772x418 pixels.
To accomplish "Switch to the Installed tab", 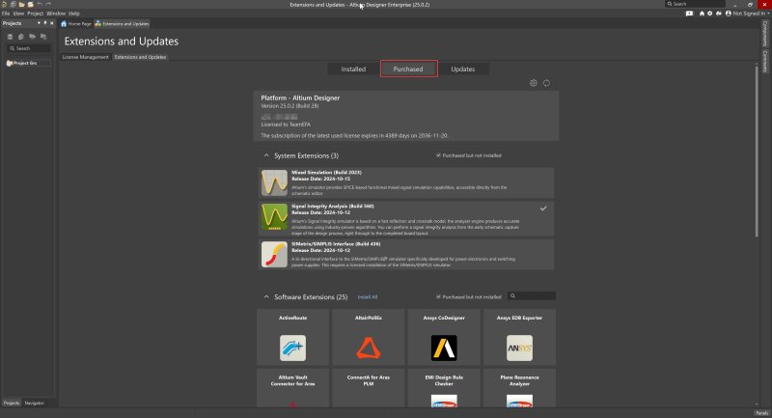I will click(x=353, y=69).
